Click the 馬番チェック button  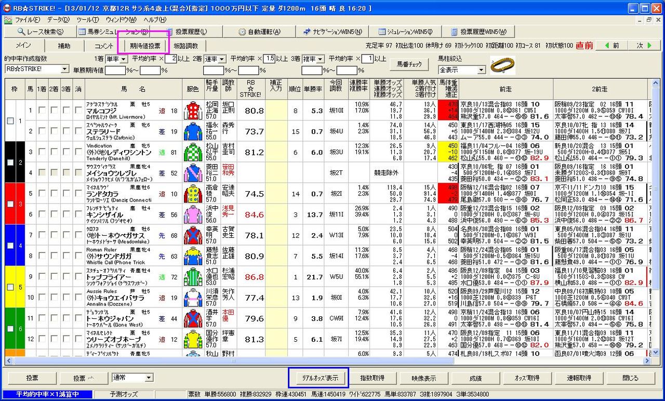[x=409, y=64]
